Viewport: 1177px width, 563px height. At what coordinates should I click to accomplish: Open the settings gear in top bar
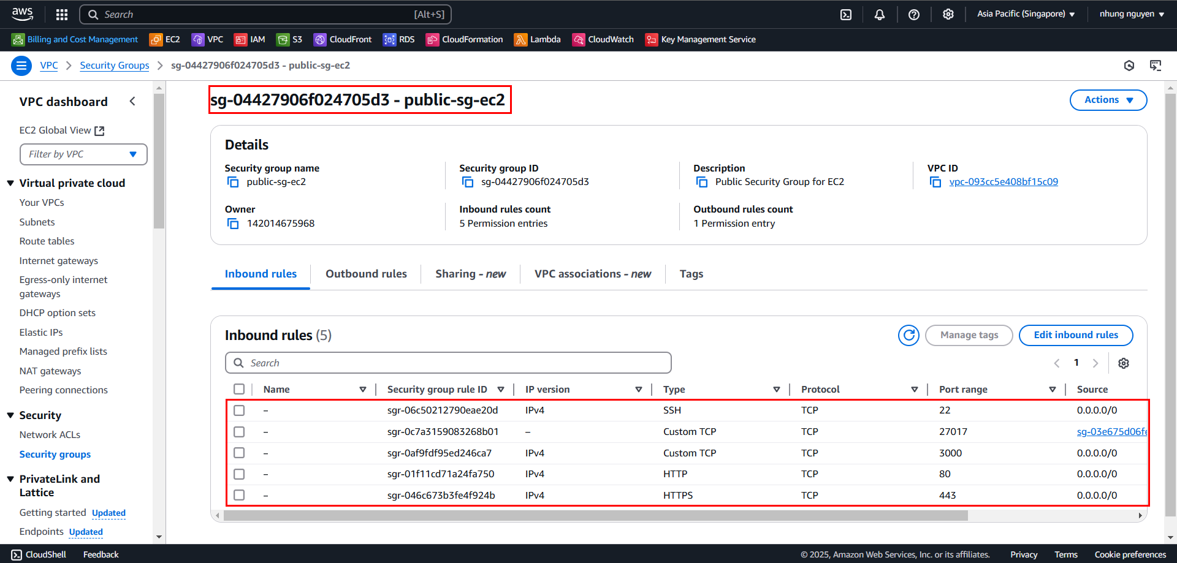pyautogui.click(x=948, y=14)
